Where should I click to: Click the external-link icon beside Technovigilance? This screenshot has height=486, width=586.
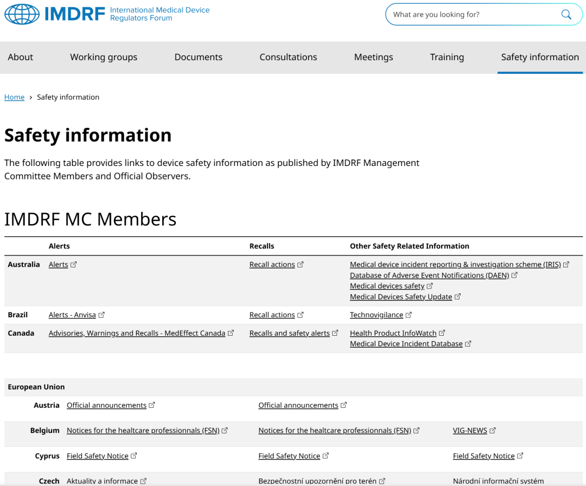409,315
